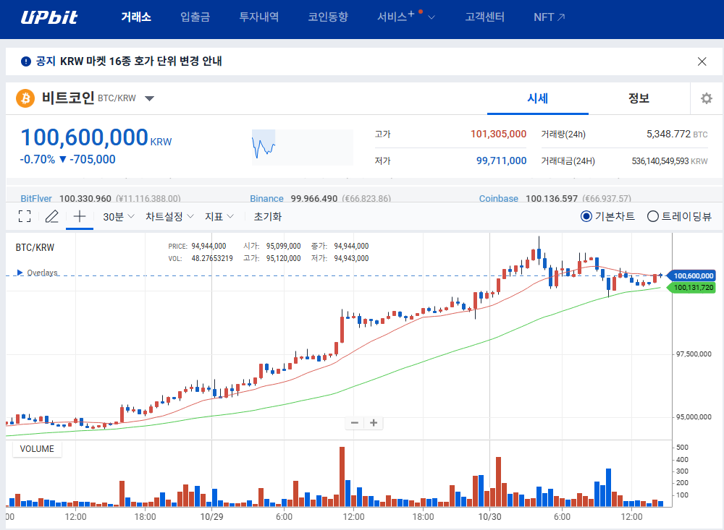Click the high price 101,305,000
The height and width of the screenshot is (530, 724).
coord(498,134)
